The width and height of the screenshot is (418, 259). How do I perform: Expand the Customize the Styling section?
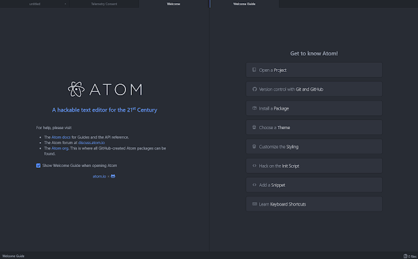tap(314, 147)
